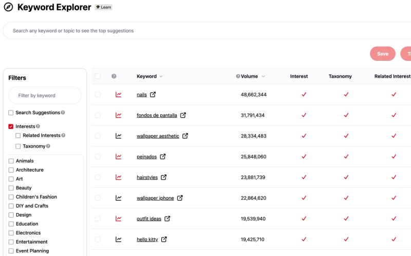Select peinados row checkbox
The image size is (411, 256).
tap(98, 157)
